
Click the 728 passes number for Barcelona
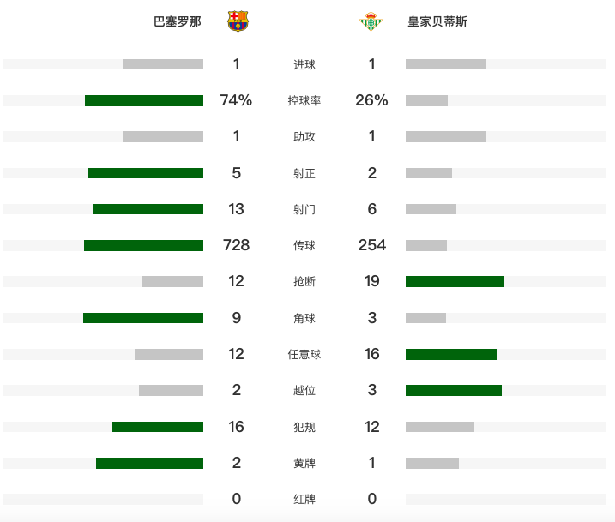click(x=236, y=245)
